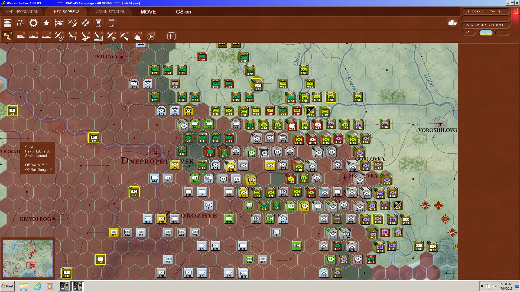
Task: Open the Windows Start menu
Action: [x=7, y=286]
